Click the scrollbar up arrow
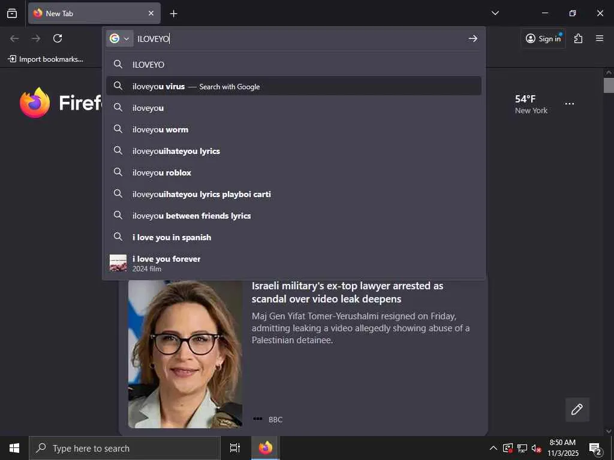This screenshot has width=614, height=460. [x=609, y=72]
